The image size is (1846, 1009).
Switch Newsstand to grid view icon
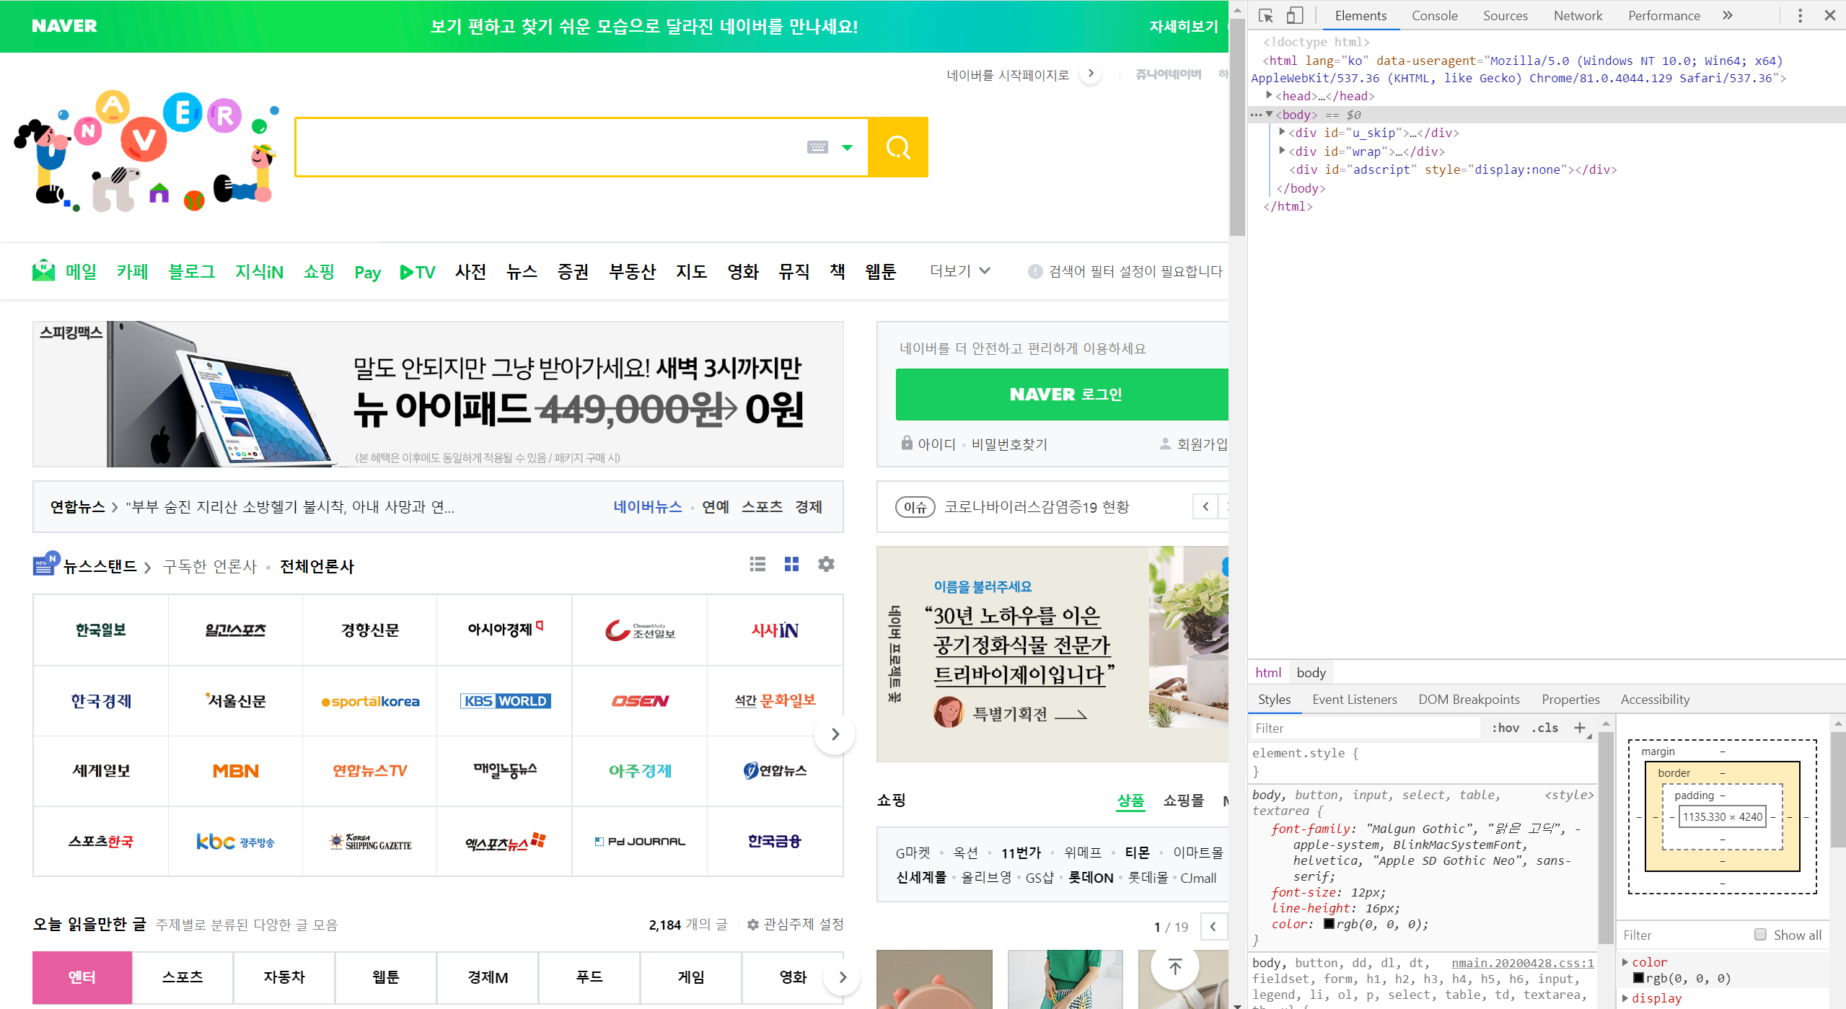[791, 564]
